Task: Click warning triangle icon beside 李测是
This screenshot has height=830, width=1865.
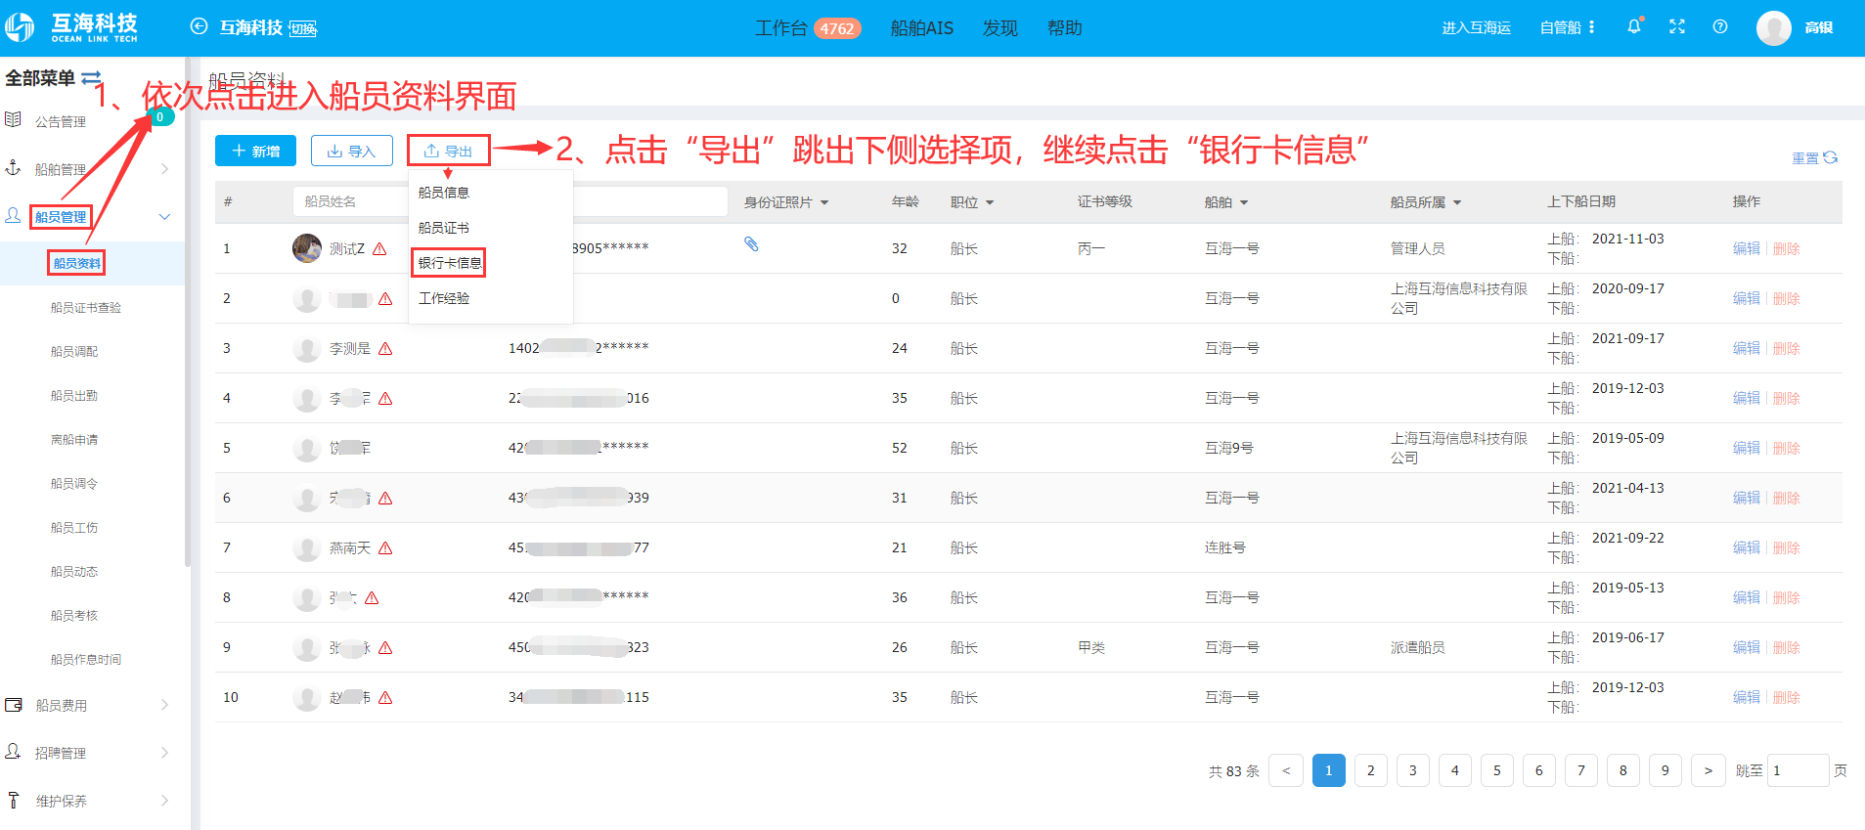Action: tap(385, 349)
